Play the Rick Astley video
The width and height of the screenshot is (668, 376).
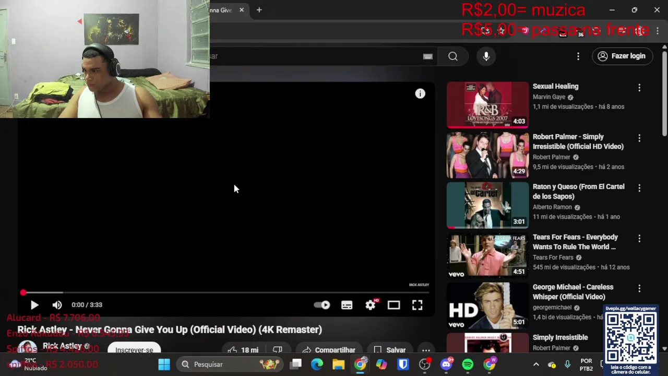point(34,305)
